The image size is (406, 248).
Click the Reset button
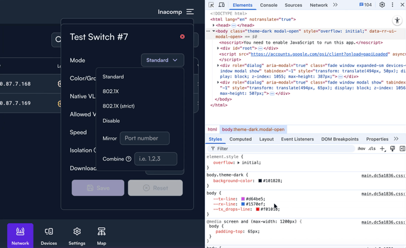(x=155, y=188)
